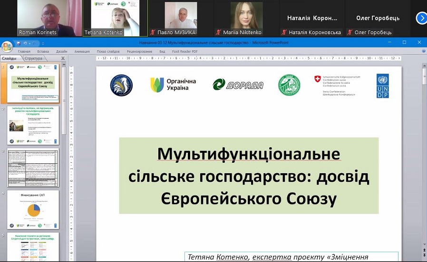Click the Undo arrow icon
Viewport: 427px width, 262px height.
25,44
